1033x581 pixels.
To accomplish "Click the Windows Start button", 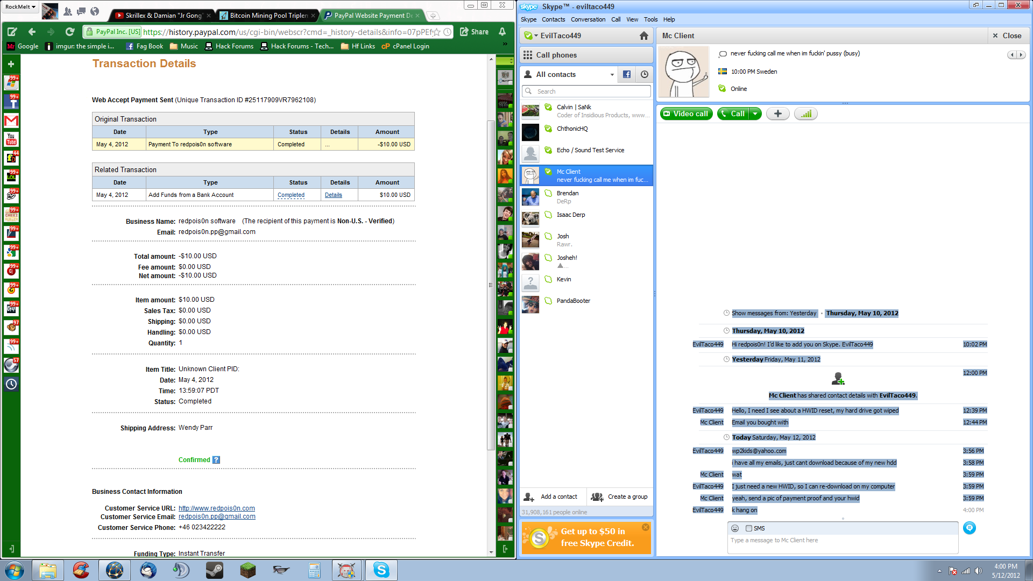I will [14, 570].
